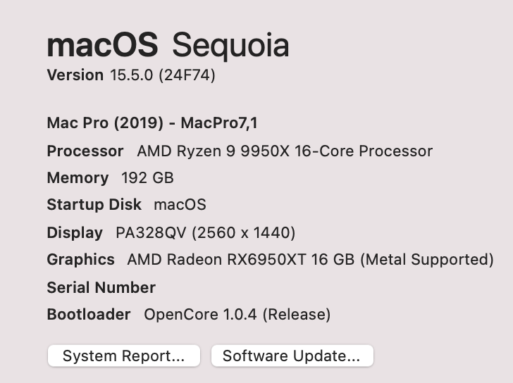
Task: Click the PA328QV (2560 x 1440) text
Action: [200, 232]
